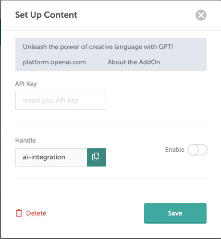Click the green Save button

pyautogui.click(x=175, y=213)
